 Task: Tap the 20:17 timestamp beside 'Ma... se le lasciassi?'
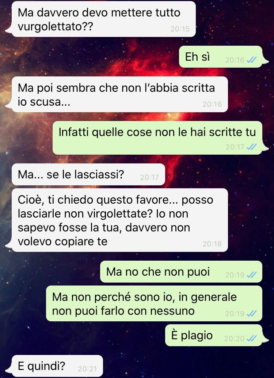pyautogui.click(x=149, y=177)
